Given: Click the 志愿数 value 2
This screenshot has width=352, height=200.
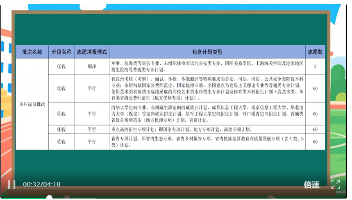Looking at the screenshot, I should (x=315, y=66).
